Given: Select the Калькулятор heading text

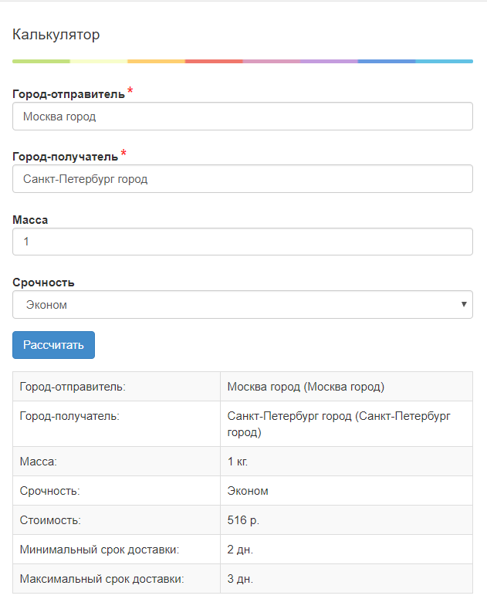Looking at the screenshot, I should pos(56,35).
